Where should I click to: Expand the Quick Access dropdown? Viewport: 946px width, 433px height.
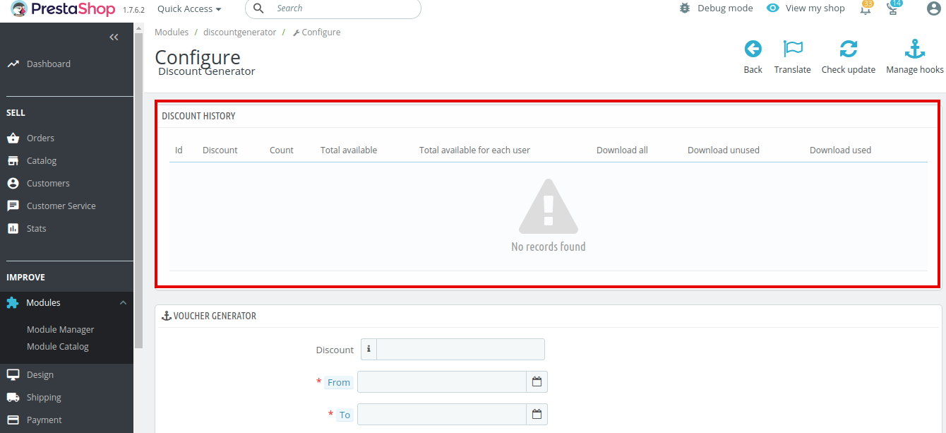point(188,8)
